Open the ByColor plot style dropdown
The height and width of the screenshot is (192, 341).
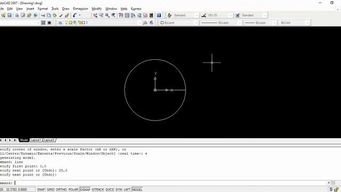pyautogui.click(x=294, y=22)
